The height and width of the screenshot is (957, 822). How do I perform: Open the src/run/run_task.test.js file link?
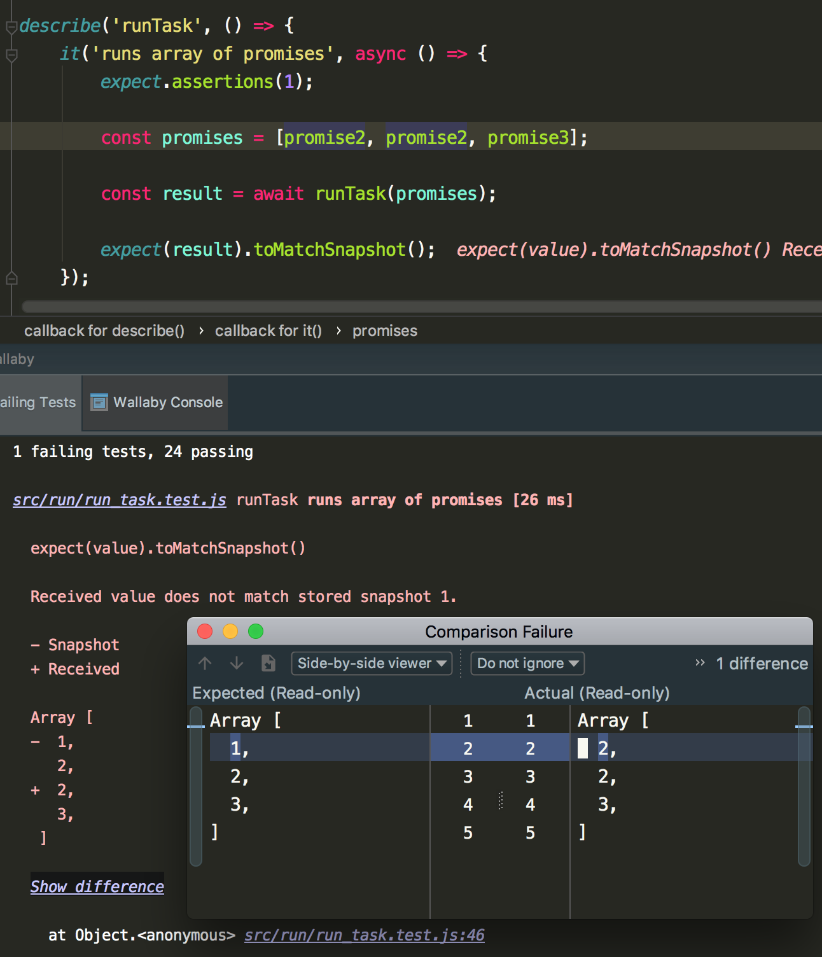point(118,500)
